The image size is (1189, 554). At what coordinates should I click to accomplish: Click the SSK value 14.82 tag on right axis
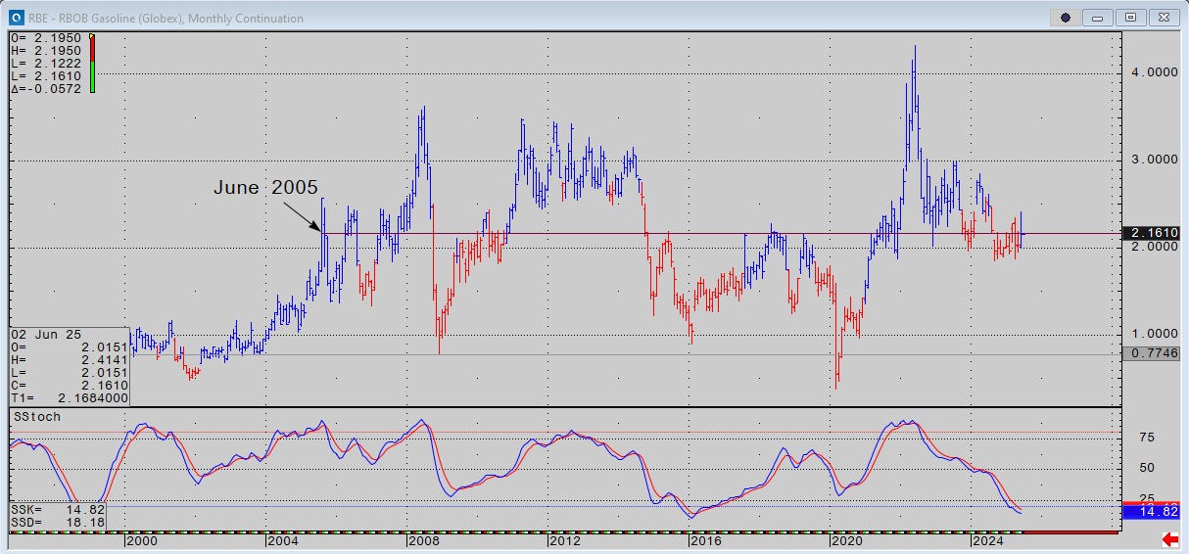(x=1150, y=511)
